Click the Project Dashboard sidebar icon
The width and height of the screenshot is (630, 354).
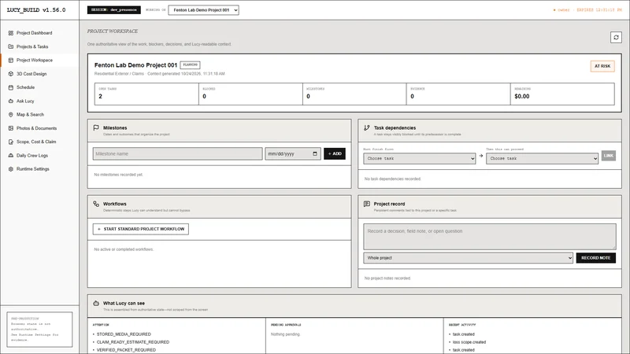pyautogui.click(x=11, y=33)
